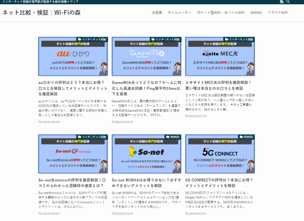The image size is (304, 221).
Task: Go to ネット比較・検証 Wi-Fiの森 site title
Action: pyautogui.click(x=41, y=13)
